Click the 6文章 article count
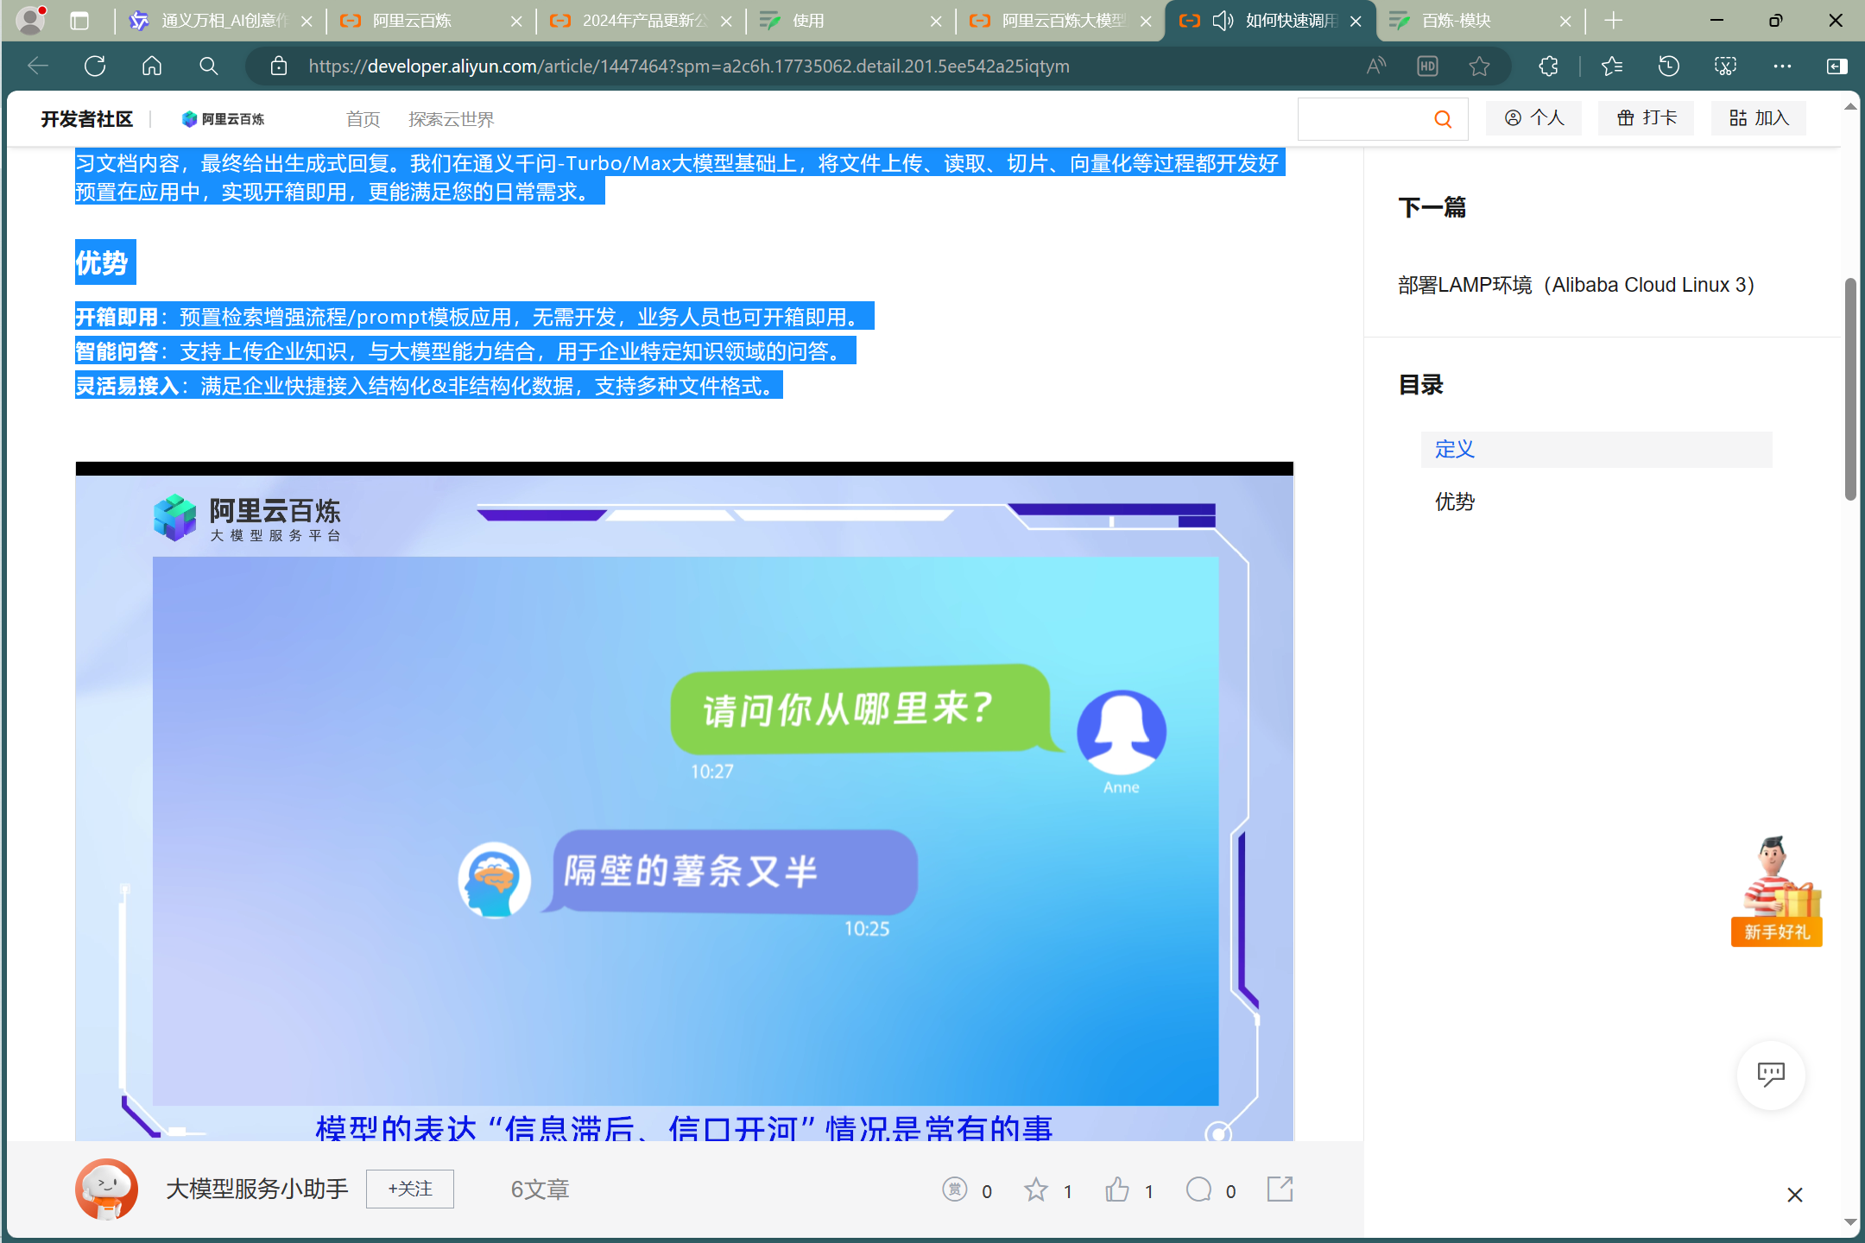Screen dimensions: 1865x1243 (540, 1189)
